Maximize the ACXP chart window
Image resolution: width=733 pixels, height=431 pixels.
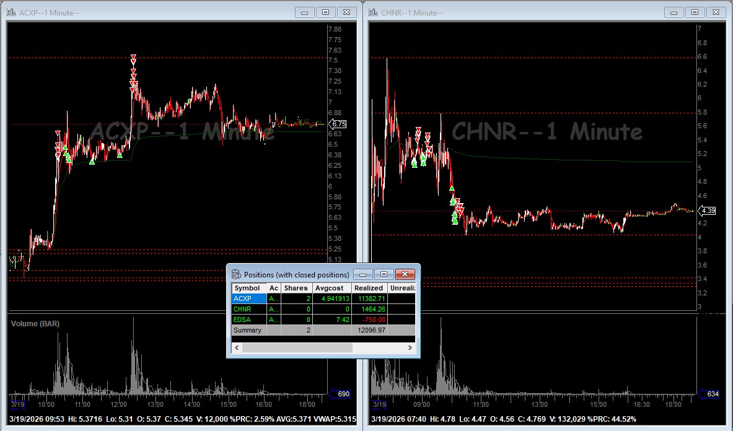point(326,12)
